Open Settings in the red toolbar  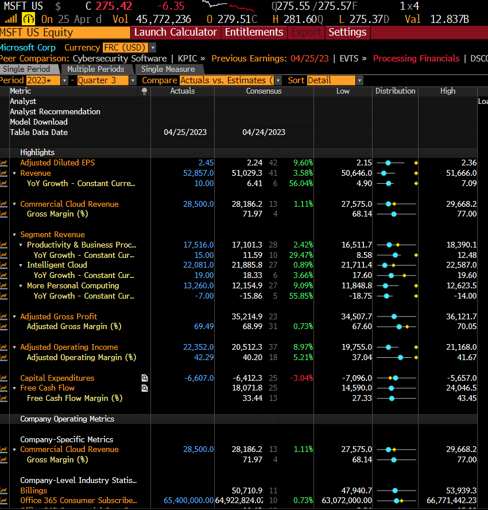(347, 33)
